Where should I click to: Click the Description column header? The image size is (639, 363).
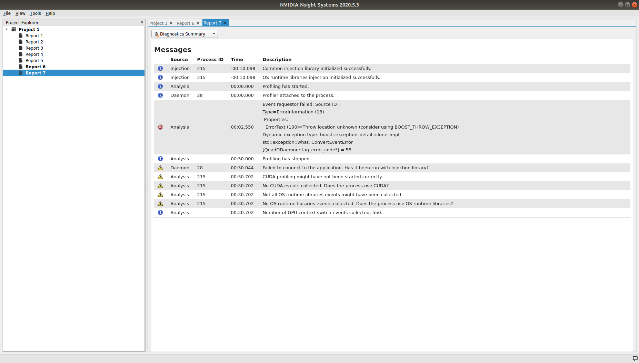(277, 60)
